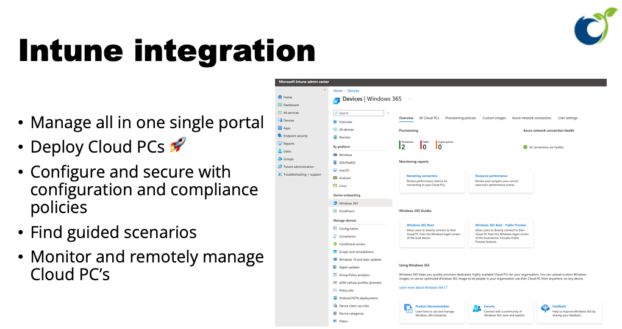Open Endpoint security in the sidebar
Viewport: 622px width, 329px height.
(293, 136)
